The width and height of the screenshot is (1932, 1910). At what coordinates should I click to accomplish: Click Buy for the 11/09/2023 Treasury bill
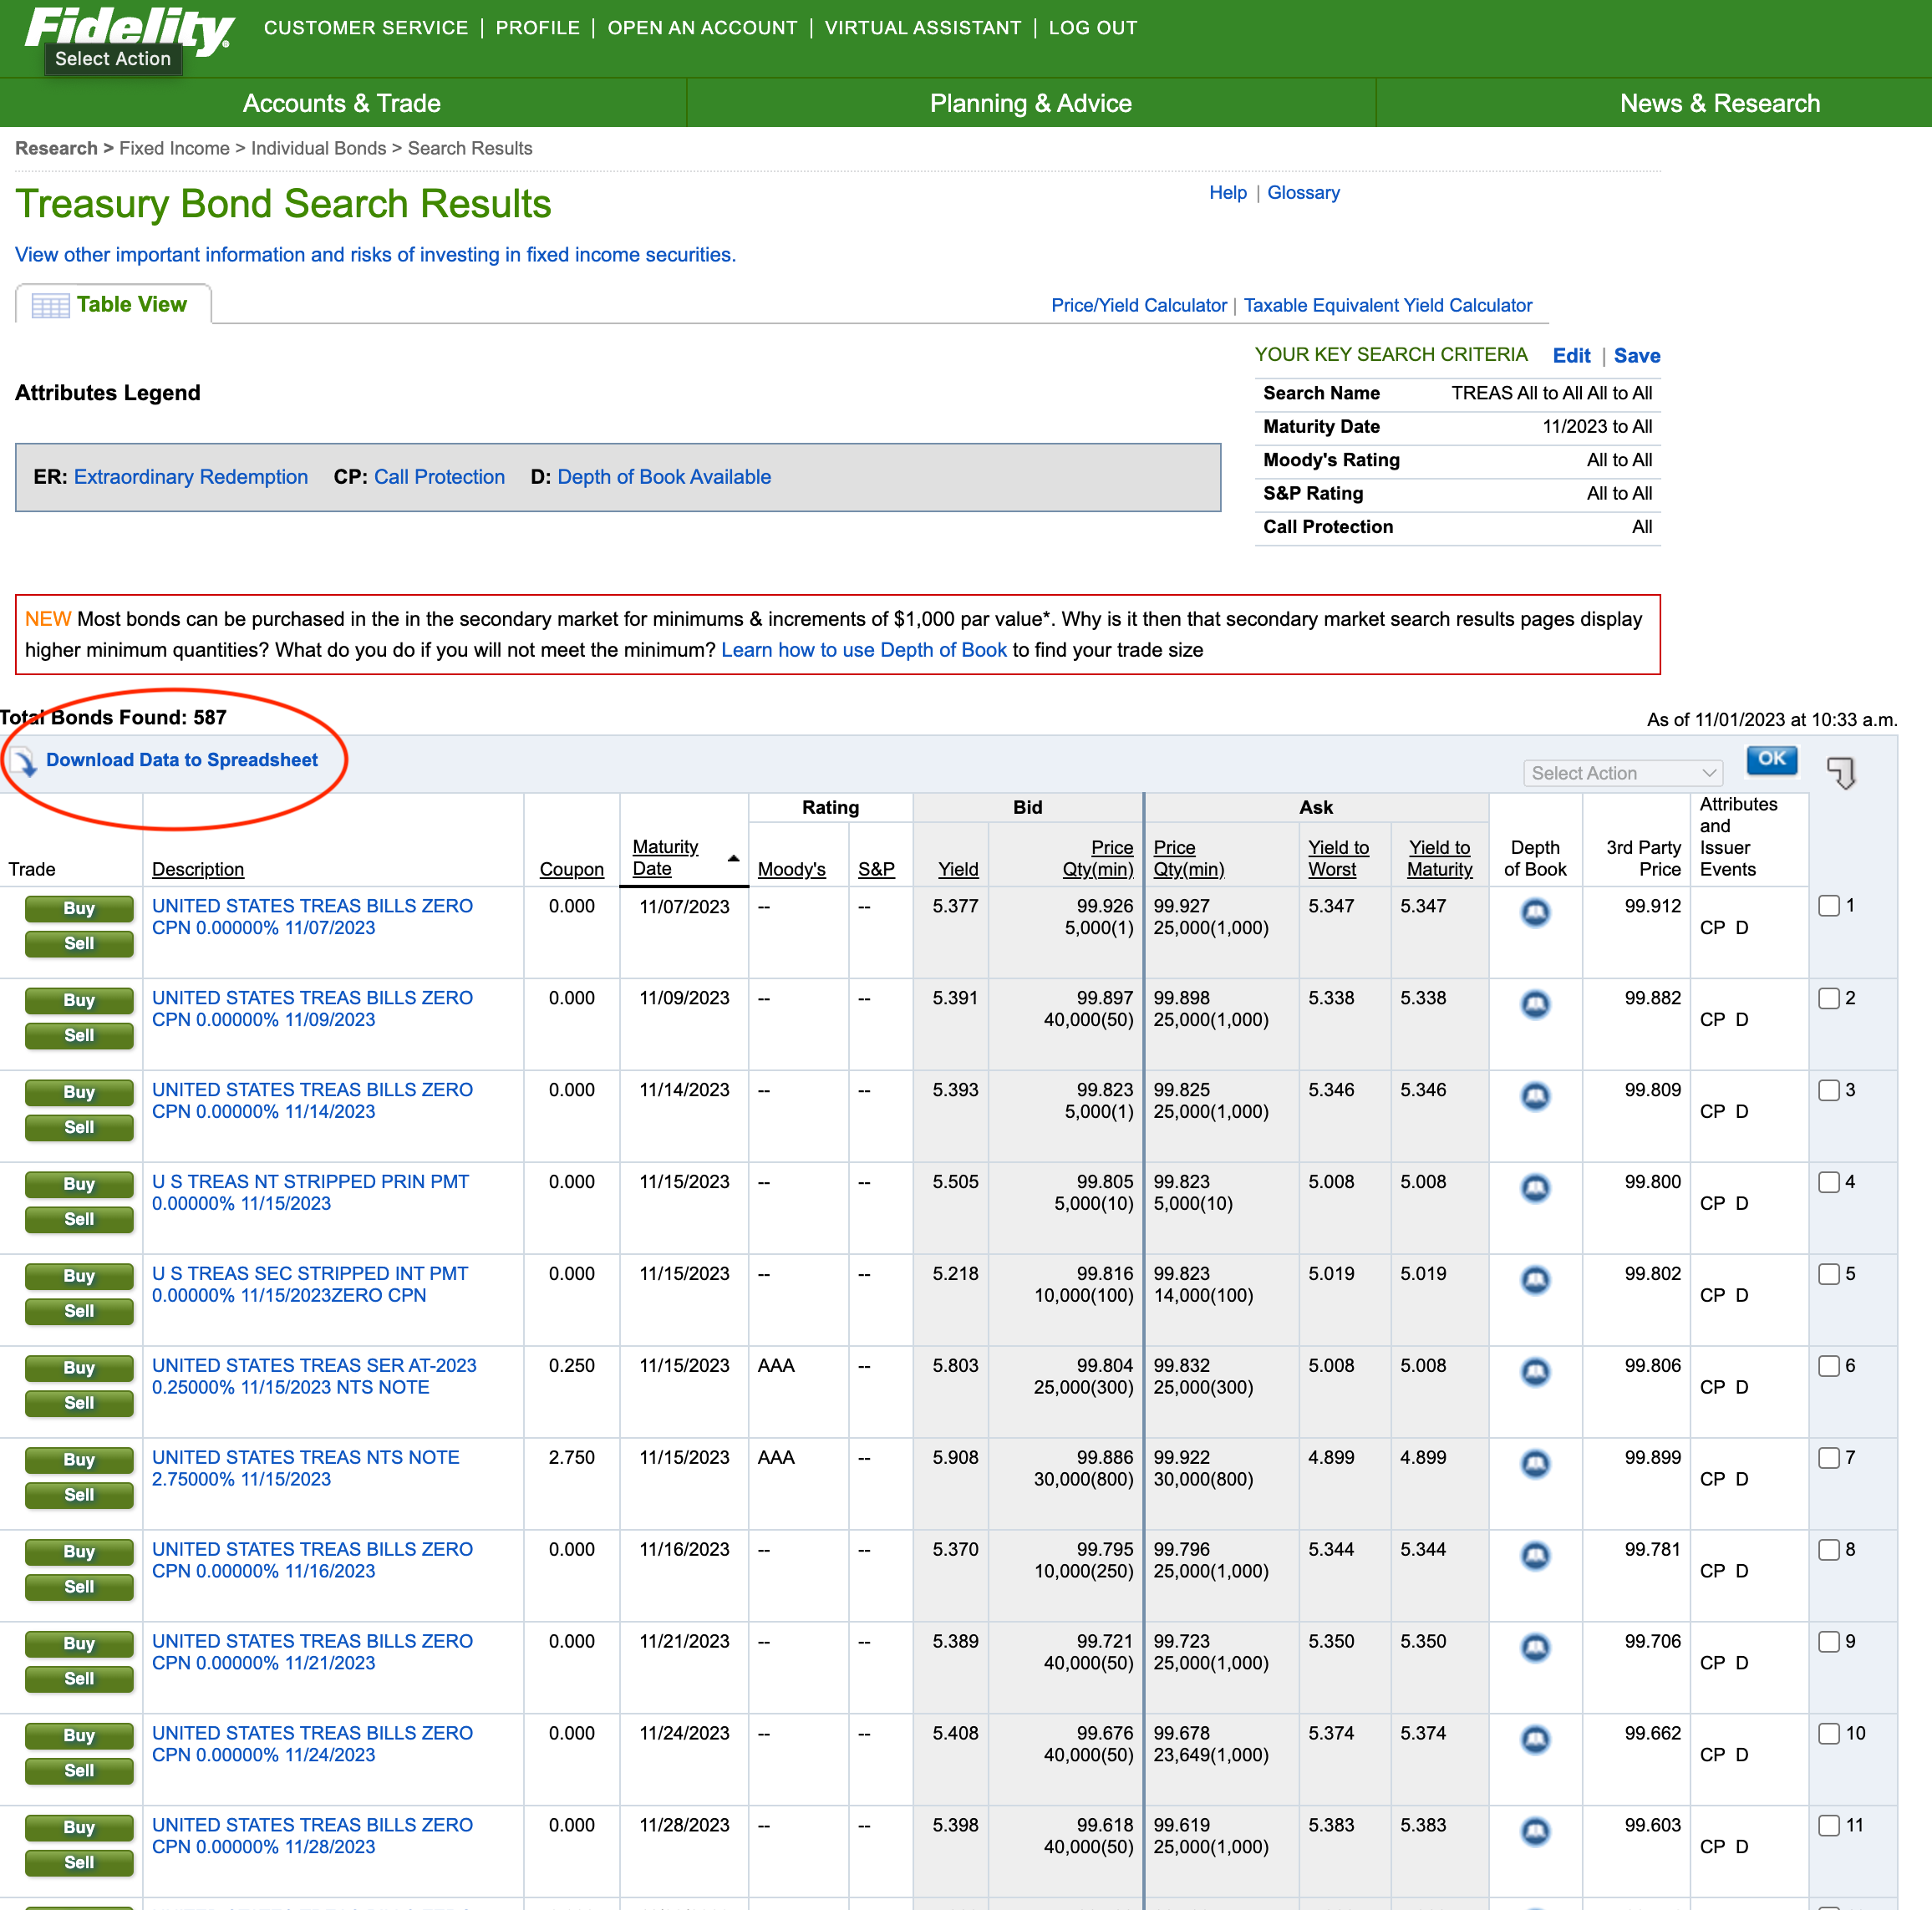(x=79, y=1000)
